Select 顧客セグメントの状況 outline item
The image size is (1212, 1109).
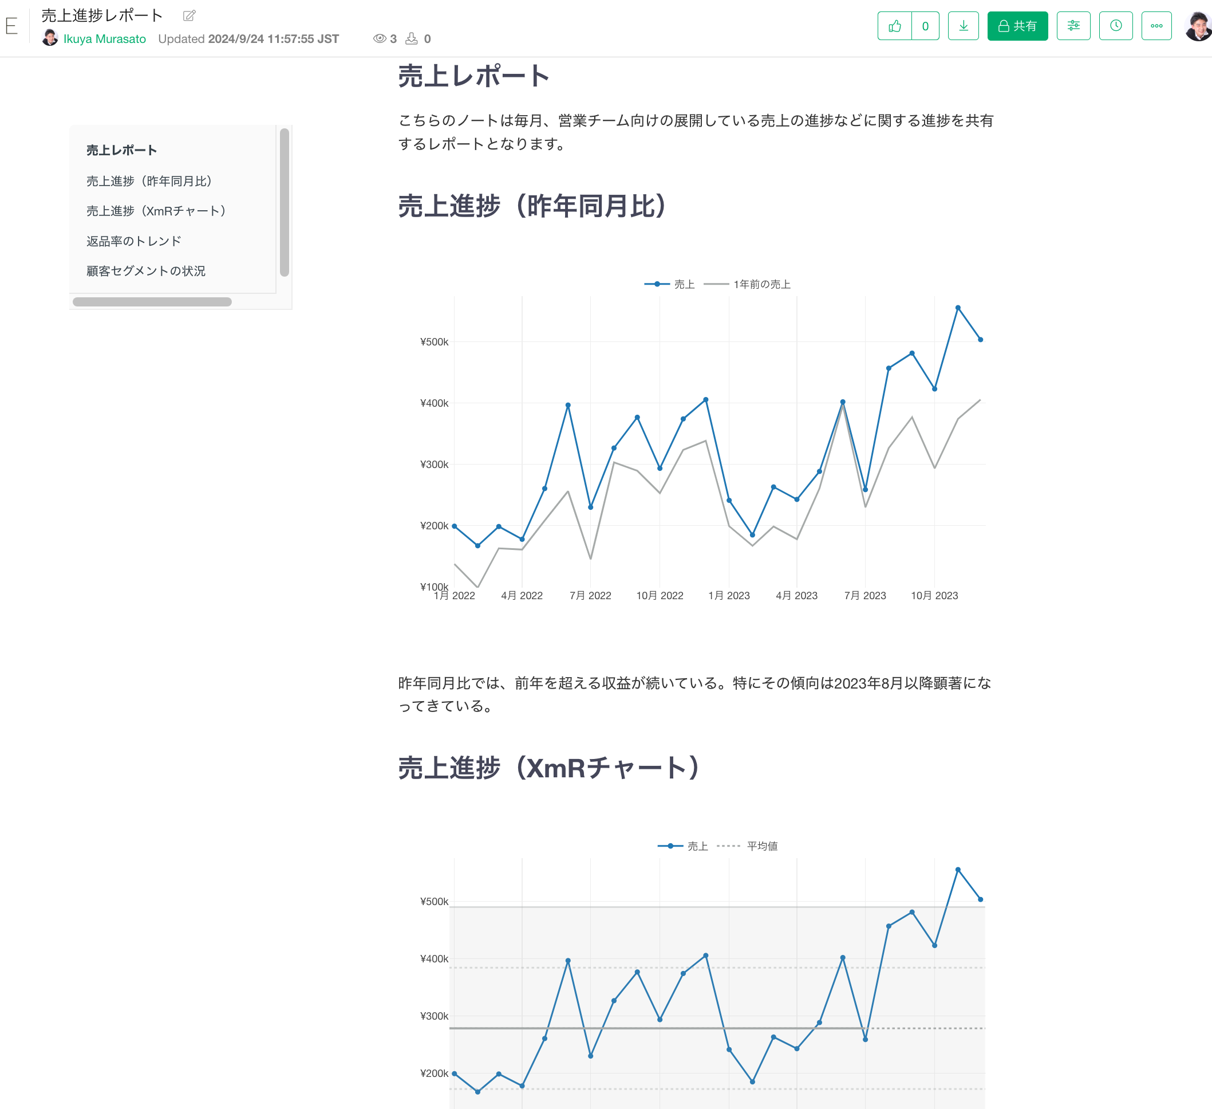pos(145,272)
